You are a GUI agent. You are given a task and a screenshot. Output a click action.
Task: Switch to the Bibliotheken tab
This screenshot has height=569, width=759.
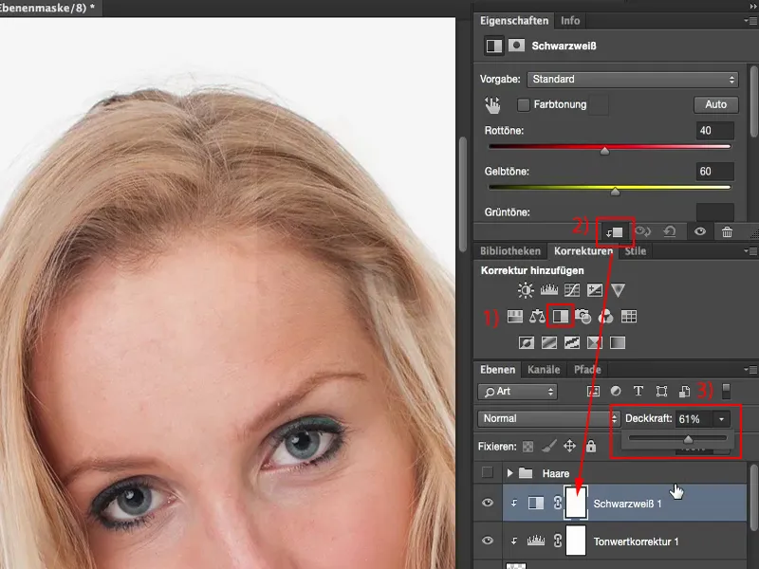click(510, 251)
